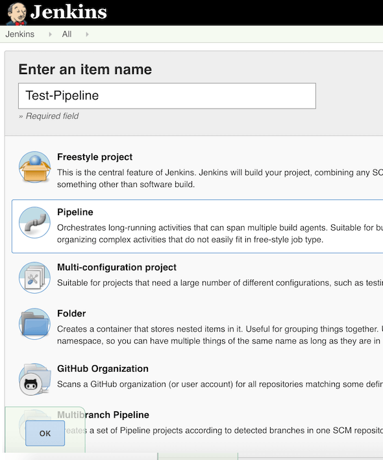
Task: Click the GitHub Organization description text
Action: (x=220, y=385)
